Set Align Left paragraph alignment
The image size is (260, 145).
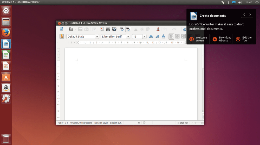[x=171, y=37]
